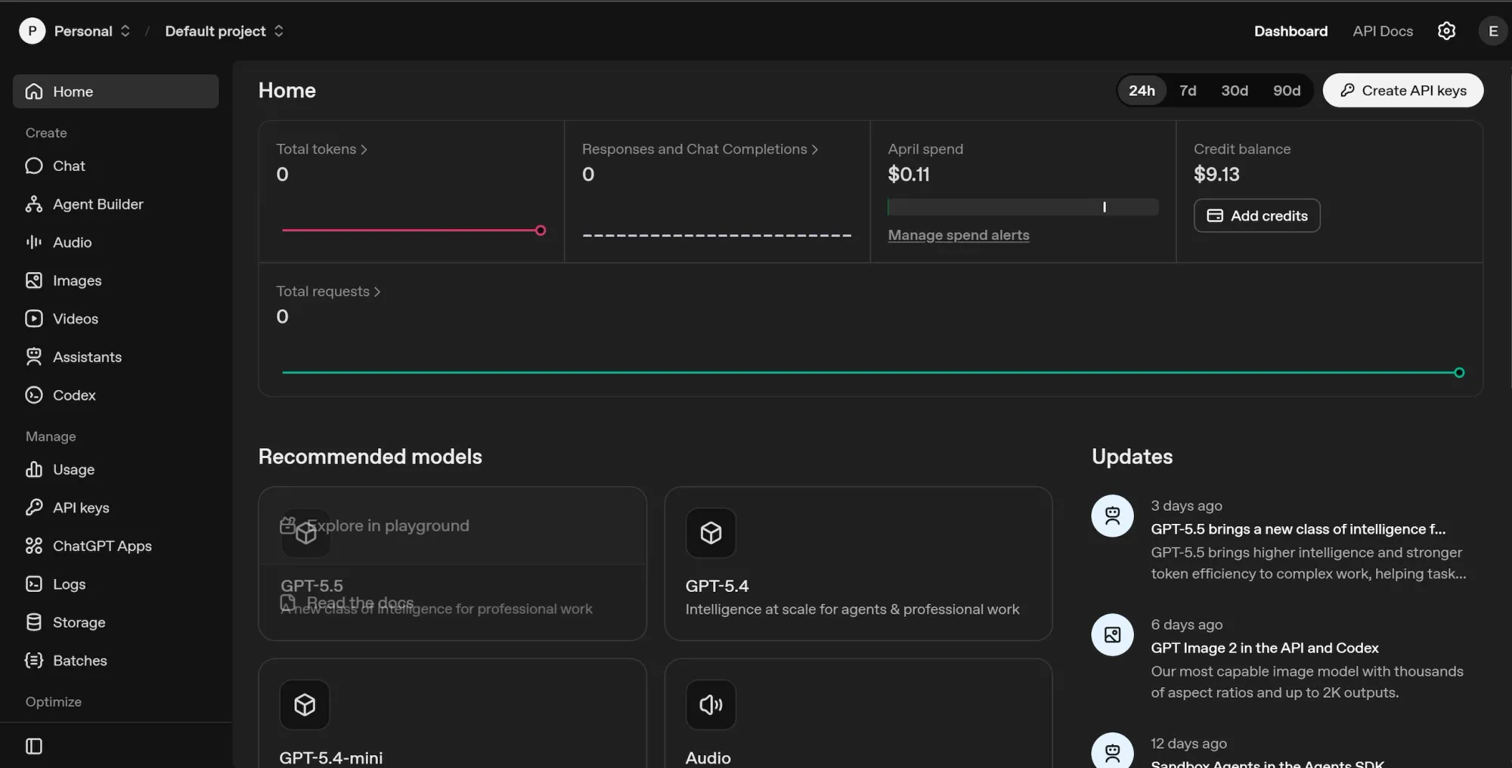Click the Updates heading
Image resolution: width=1512 pixels, height=768 pixels.
coord(1132,457)
